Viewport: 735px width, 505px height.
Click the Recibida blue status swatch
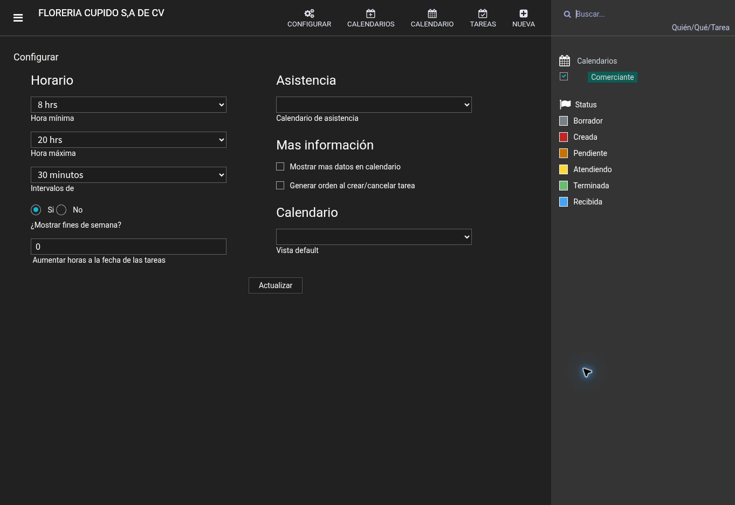pyautogui.click(x=564, y=202)
